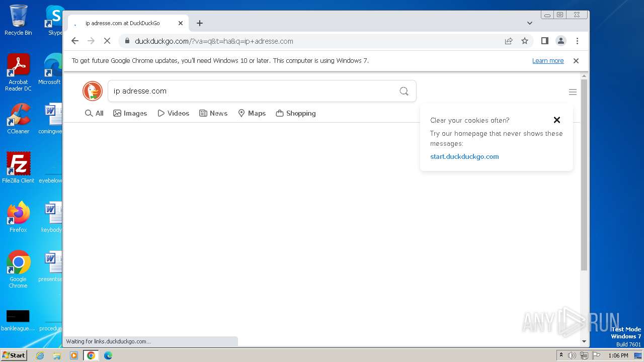
Task: Switch to the Maps tab
Action: (x=252, y=113)
